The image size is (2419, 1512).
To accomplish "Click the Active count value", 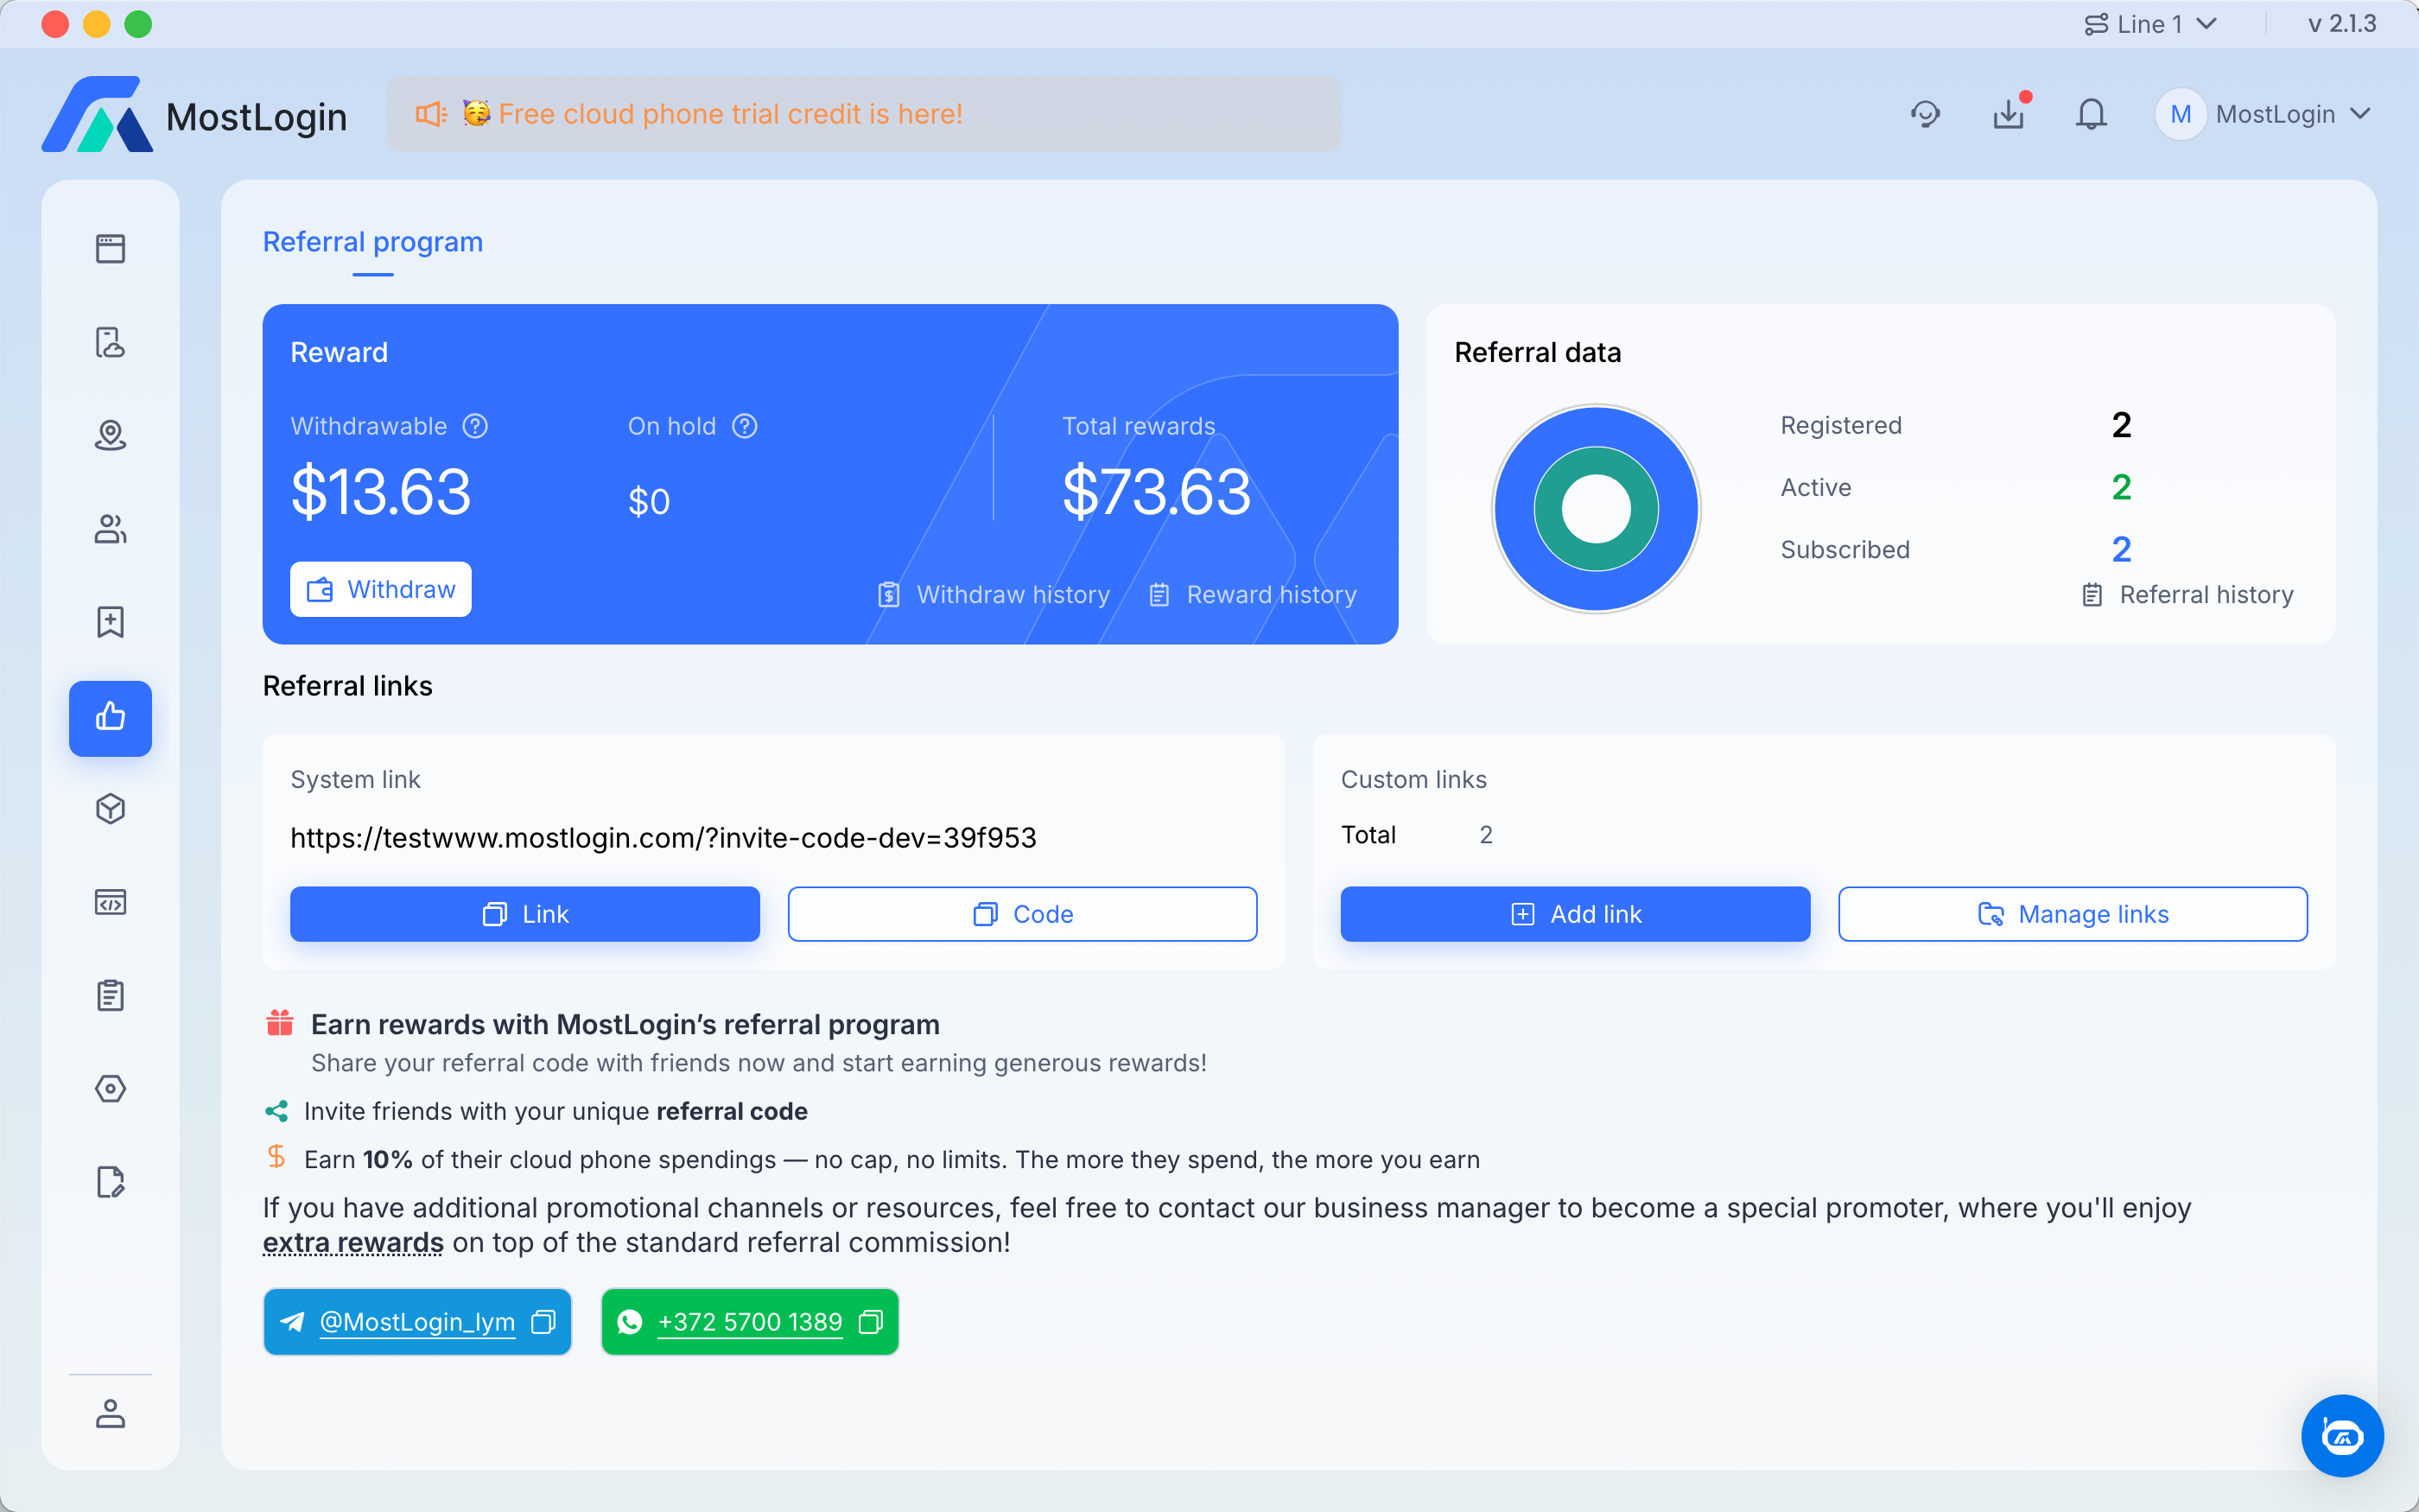I will click(2121, 488).
